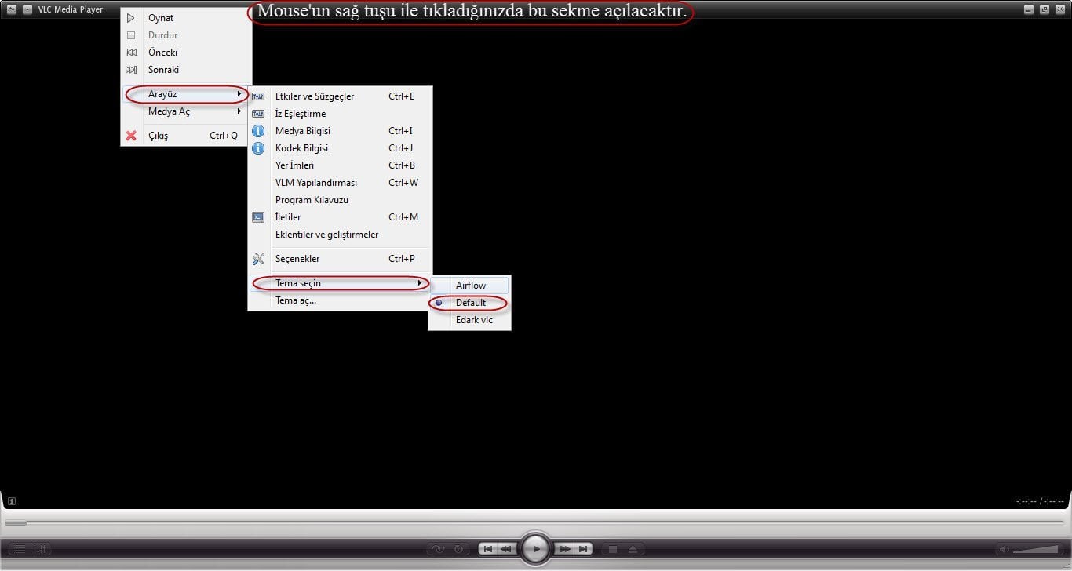The width and height of the screenshot is (1072, 571).
Task: Choose Oynat in the context menu
Action: click(187, 18)
